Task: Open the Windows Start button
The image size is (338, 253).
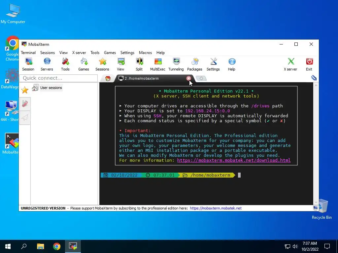Action: pyautogui.click(x=8, y=246)
